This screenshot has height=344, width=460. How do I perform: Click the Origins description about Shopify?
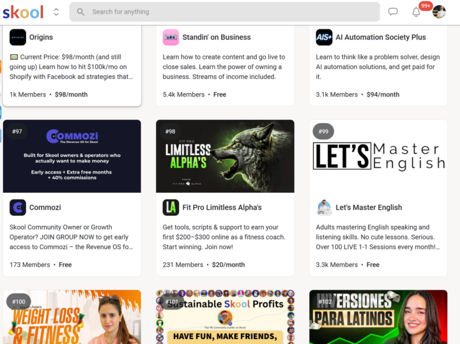(72, 67)
